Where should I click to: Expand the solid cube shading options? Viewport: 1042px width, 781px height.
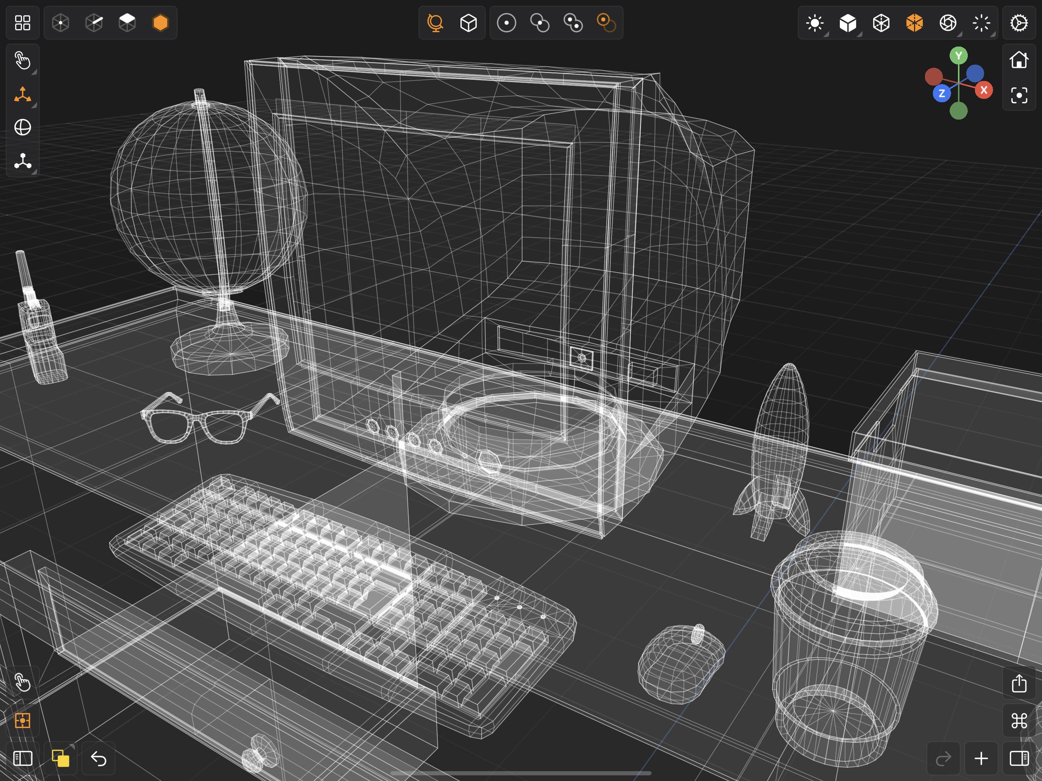(848, 22)
